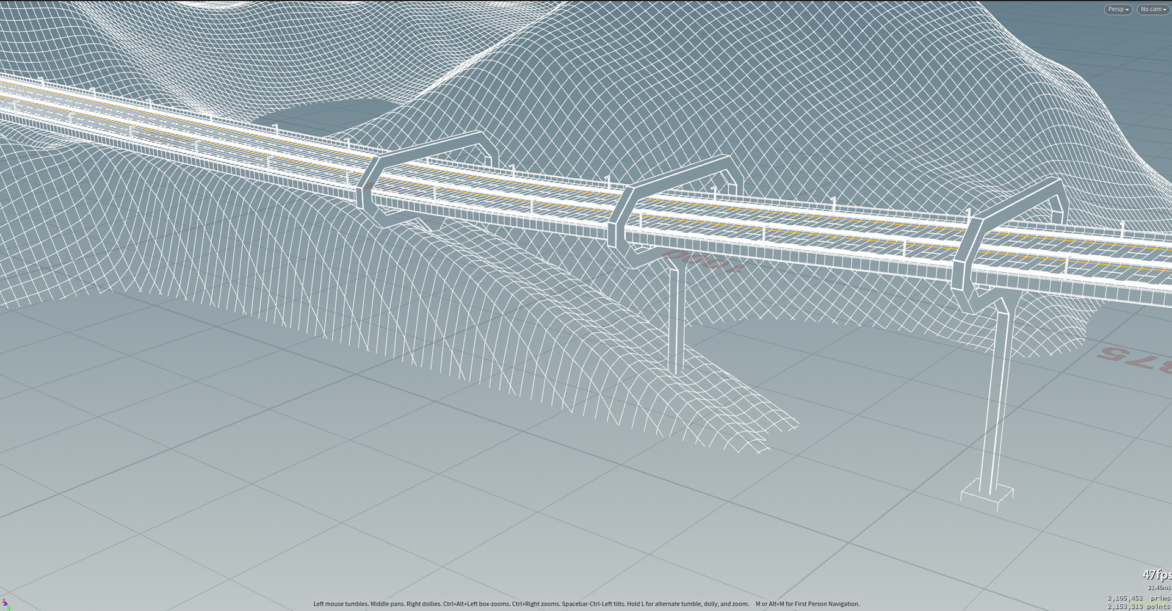Click the 21.46ms frame time readout
1172x611 pixels.
1159,588
